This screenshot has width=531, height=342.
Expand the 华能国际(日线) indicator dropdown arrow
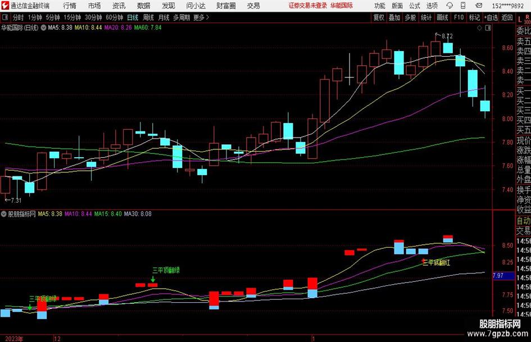click(x=43, y=28)
